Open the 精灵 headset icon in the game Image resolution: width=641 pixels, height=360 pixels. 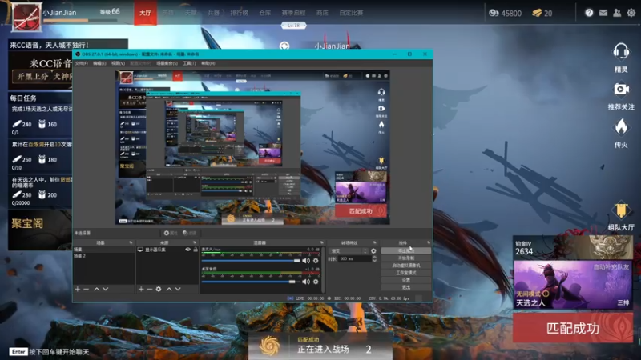[x=621, y=52]
